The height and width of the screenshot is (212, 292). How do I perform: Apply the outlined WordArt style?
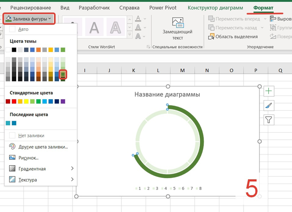tap(116, 27)
